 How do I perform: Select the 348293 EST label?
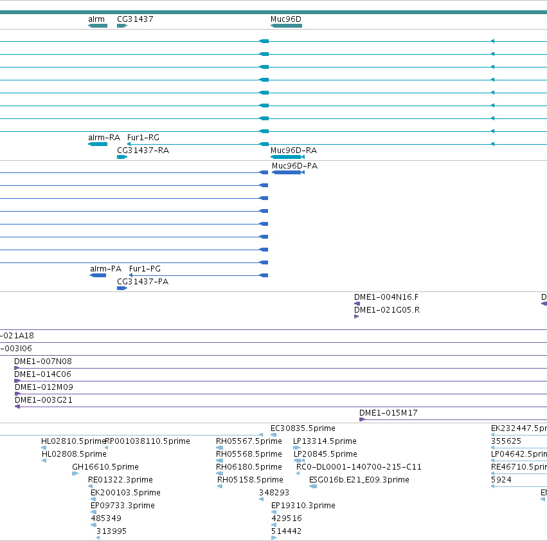point(274,493)
